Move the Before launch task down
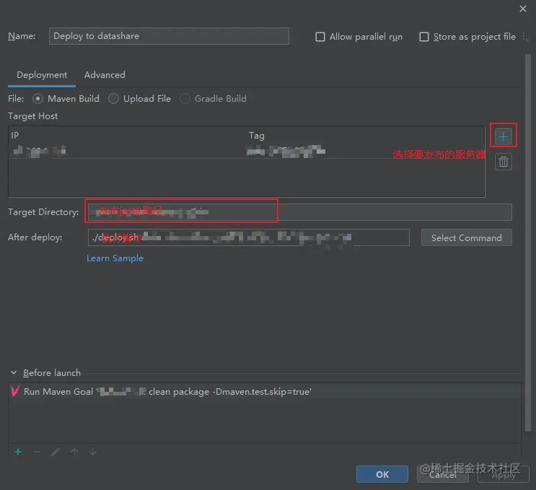Viewport: 536px width, 490px height. click(x=93, y=452)
